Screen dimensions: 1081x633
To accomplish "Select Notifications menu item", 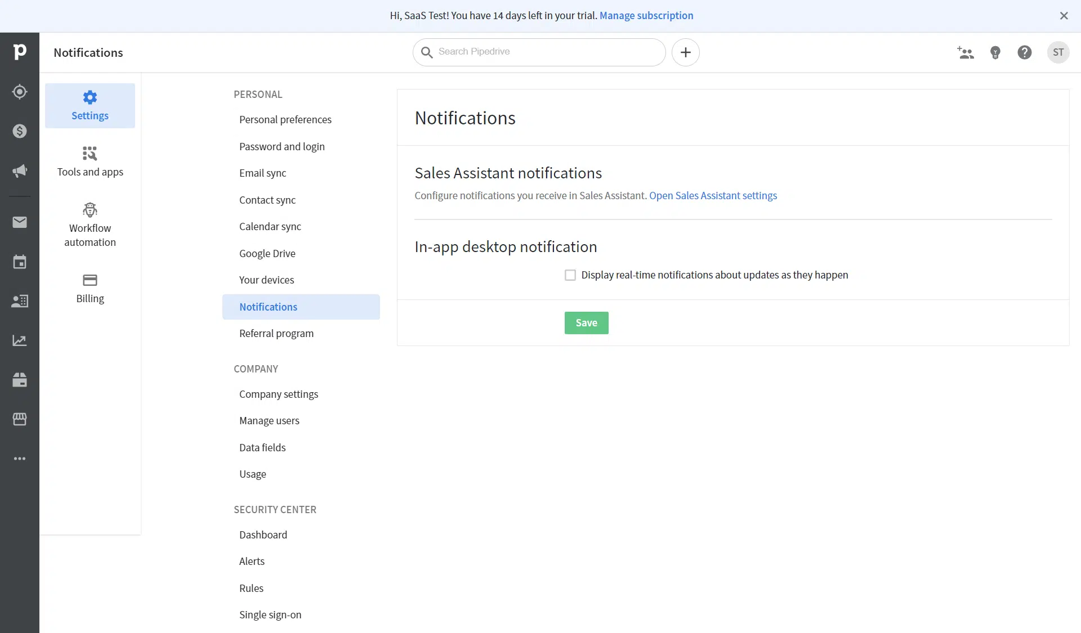I will [301, 307].
